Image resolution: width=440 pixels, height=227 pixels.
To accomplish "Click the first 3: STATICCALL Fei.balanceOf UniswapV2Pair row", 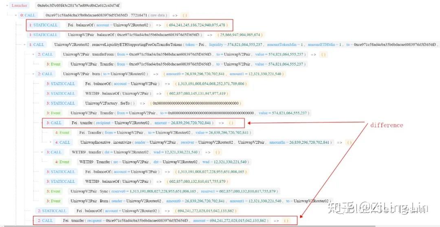I will (146, 84).
